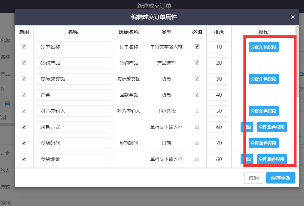Click the 保存更改 button
The width and height of the screenshot is (304, 206).
pos(281,178)
